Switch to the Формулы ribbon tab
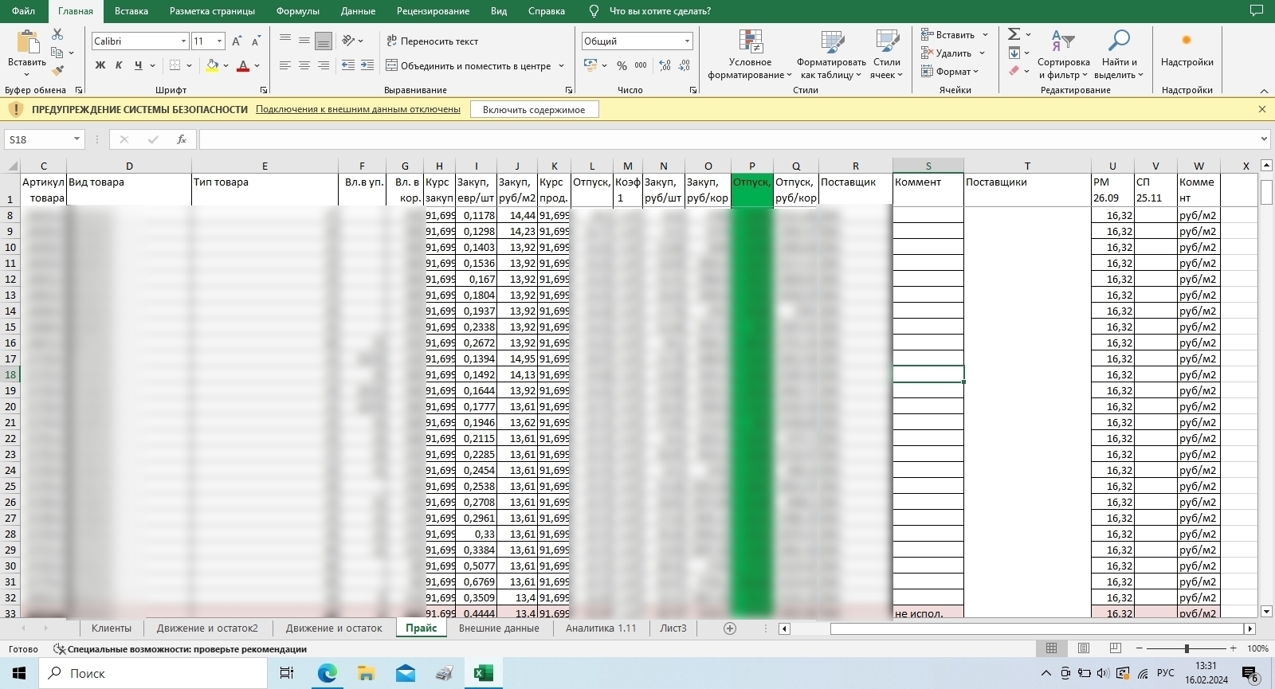Viewport: 1275px width, 689px height. 298,11
